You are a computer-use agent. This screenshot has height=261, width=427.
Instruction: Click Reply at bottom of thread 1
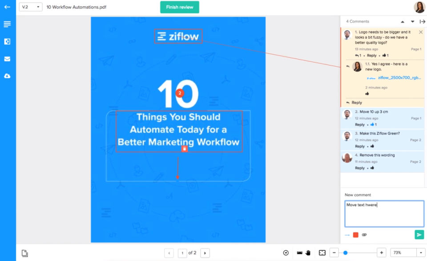tap(356, 103)
